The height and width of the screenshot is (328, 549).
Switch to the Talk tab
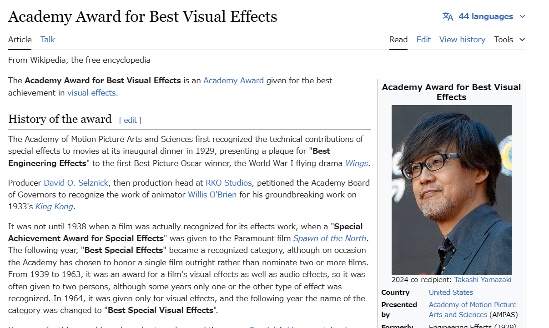[47, 40]
